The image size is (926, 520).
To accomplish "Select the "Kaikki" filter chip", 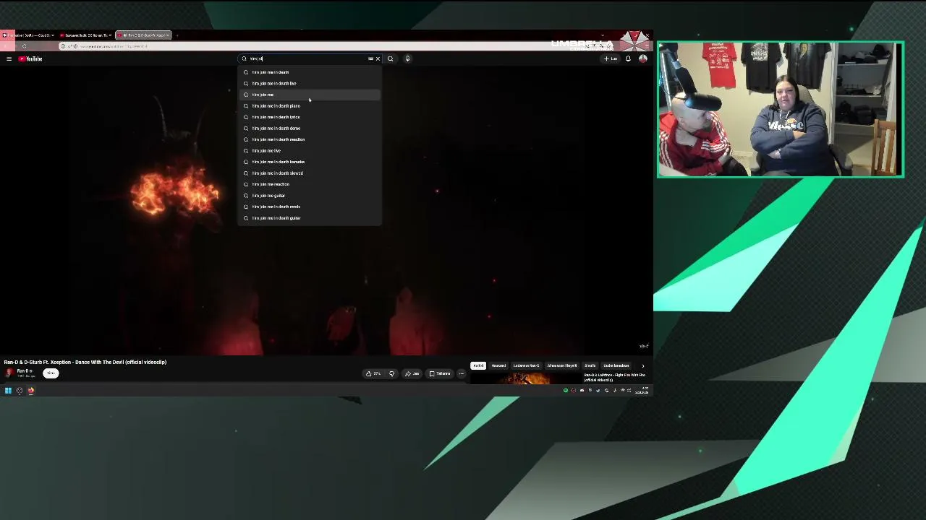I will [x=478, y=365].
